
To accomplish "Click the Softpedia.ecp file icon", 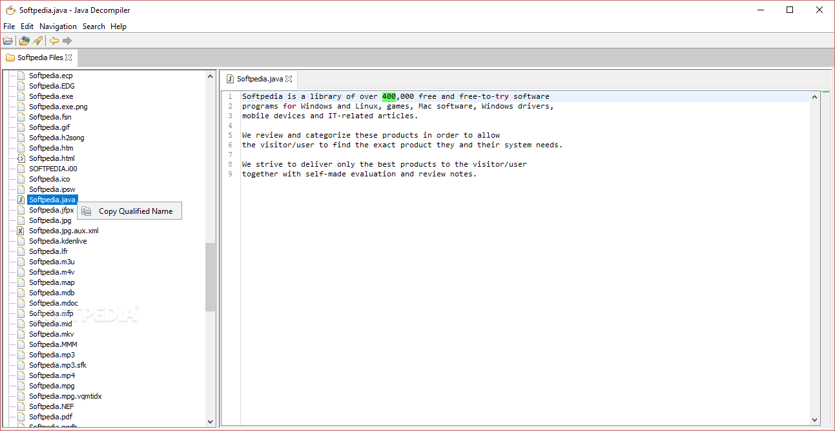I will 20,76.
